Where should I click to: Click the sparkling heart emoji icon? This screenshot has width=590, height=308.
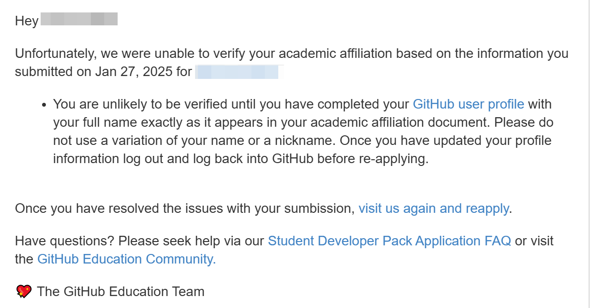(24, 291)
